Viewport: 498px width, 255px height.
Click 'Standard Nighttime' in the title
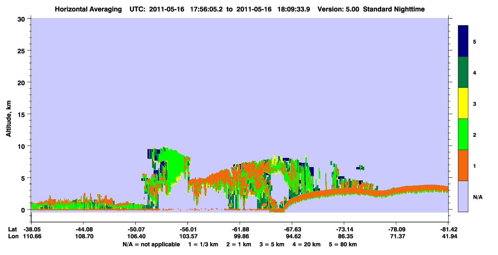(x=394, y=9)
